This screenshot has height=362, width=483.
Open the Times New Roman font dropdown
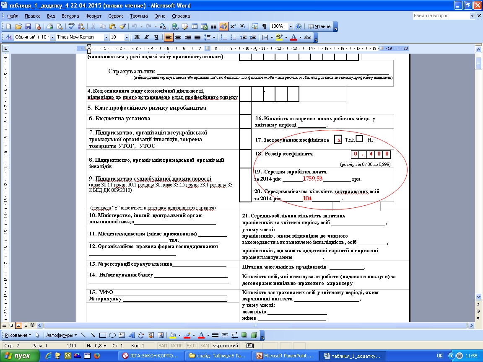(106, 37)
